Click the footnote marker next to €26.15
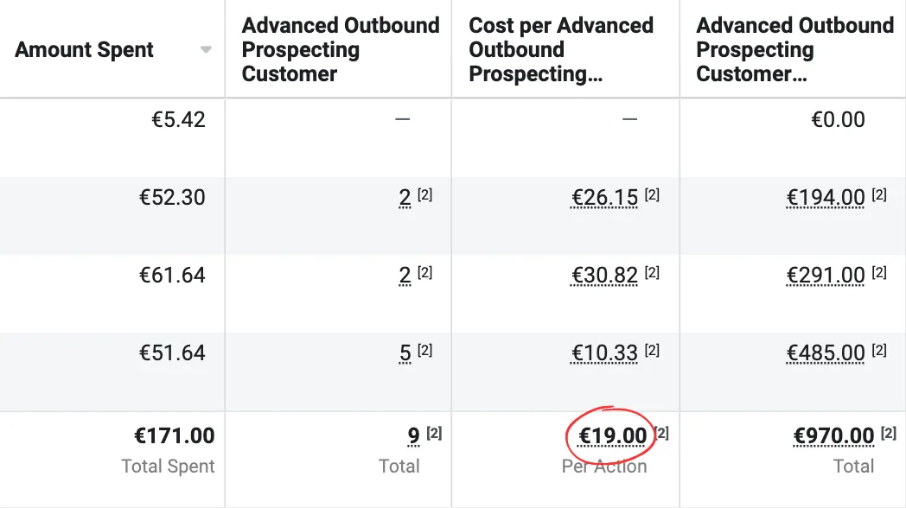The width and height of the screenshot is (906, 508). (653, 195)
